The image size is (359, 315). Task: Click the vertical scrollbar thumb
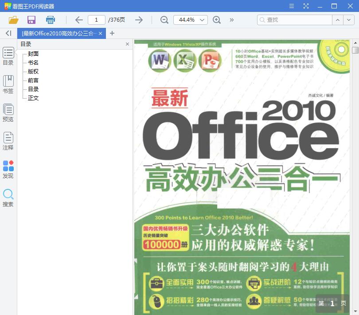pos(355,50)
